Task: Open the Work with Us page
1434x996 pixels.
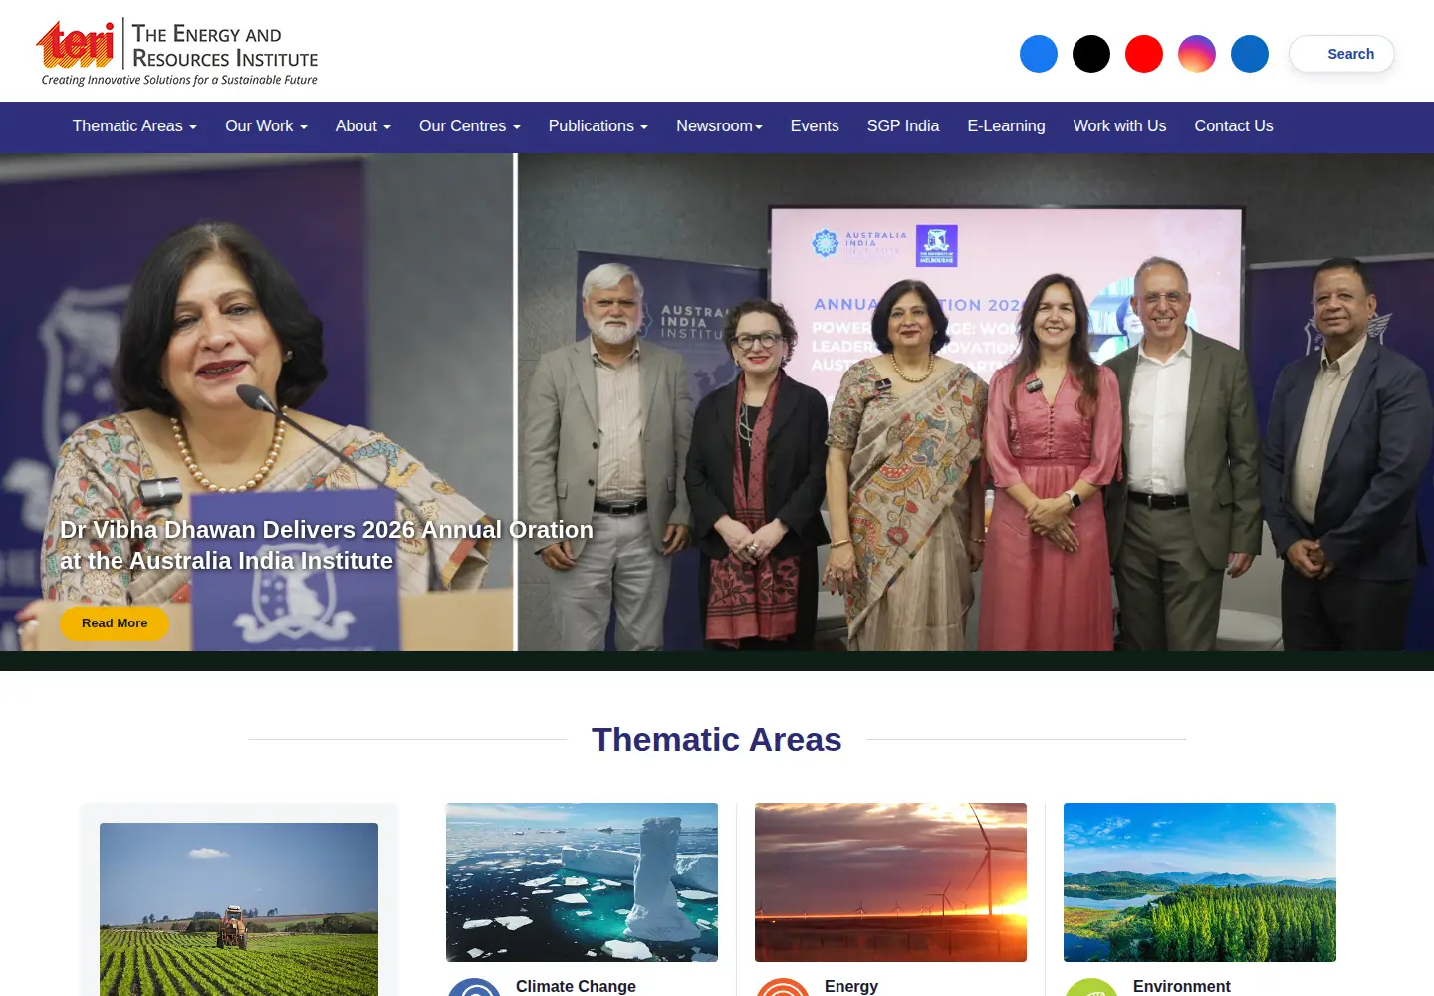Action: pos(1119,126)
